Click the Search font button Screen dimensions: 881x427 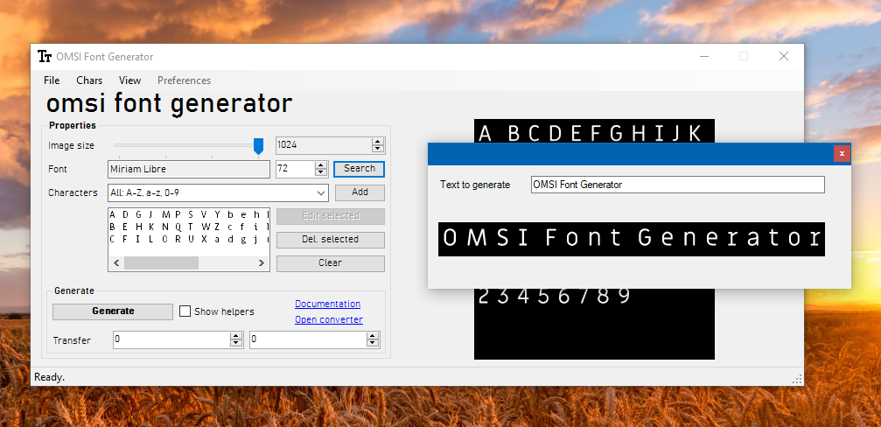pos(359,169)
